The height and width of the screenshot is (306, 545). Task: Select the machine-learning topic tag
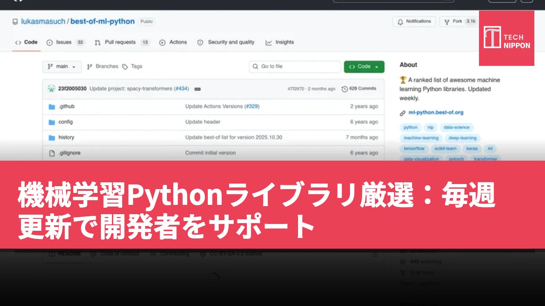pyautogui.click(x=421, y=138)
